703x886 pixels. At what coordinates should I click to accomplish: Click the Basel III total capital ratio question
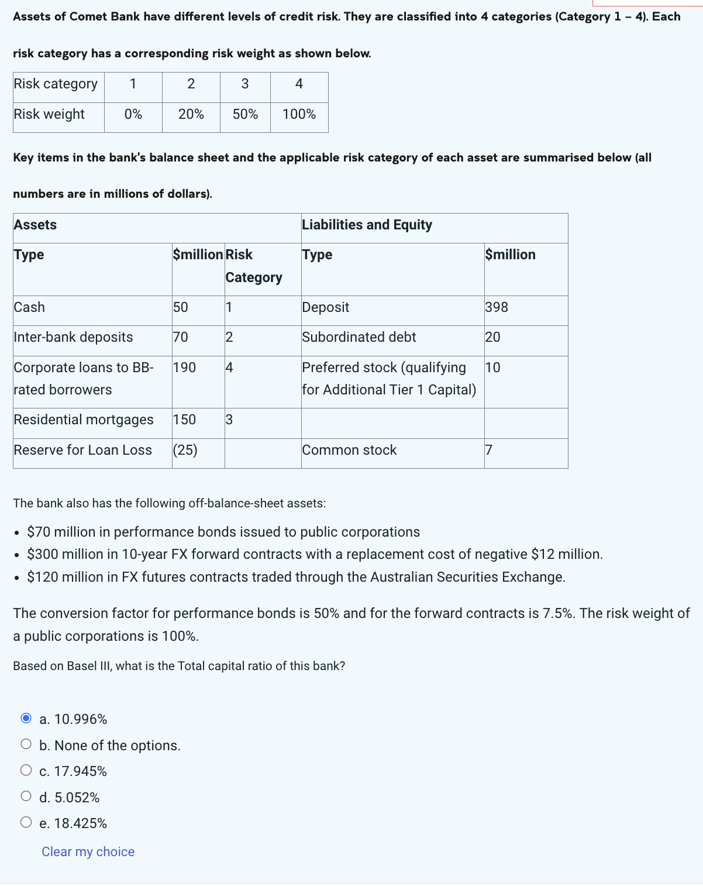(x=179, y=666)
